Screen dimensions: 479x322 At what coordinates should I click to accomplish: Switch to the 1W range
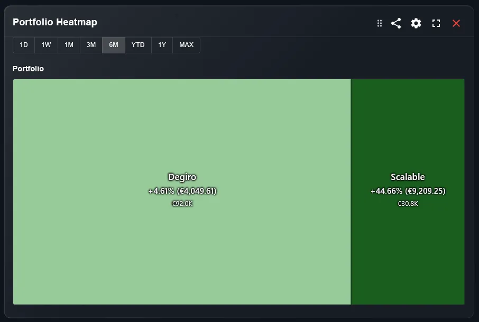pyautogui.click(x=45, y=45)
